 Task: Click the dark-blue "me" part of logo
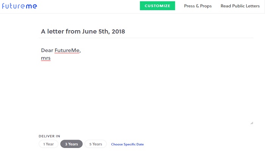pyautogui.click(x=31, y=6)
